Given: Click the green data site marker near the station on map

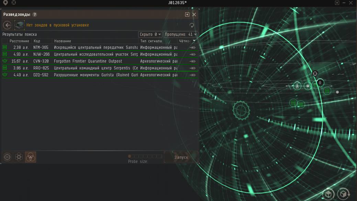Looking at the screenshot, I should point(327,91).
